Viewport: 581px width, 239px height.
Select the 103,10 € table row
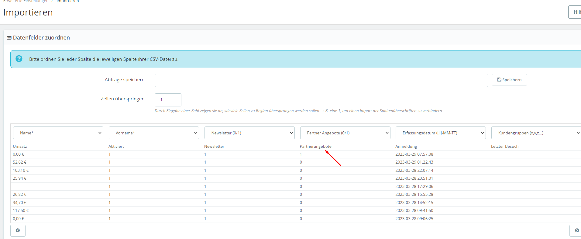pyautogui.click(x=296, y=170)
